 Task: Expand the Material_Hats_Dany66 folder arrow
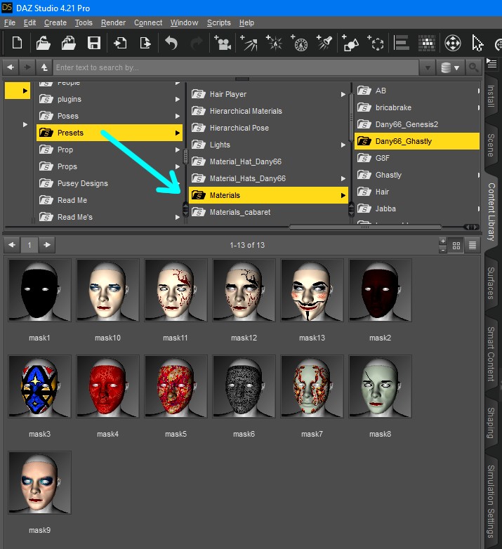click(343, 178)
